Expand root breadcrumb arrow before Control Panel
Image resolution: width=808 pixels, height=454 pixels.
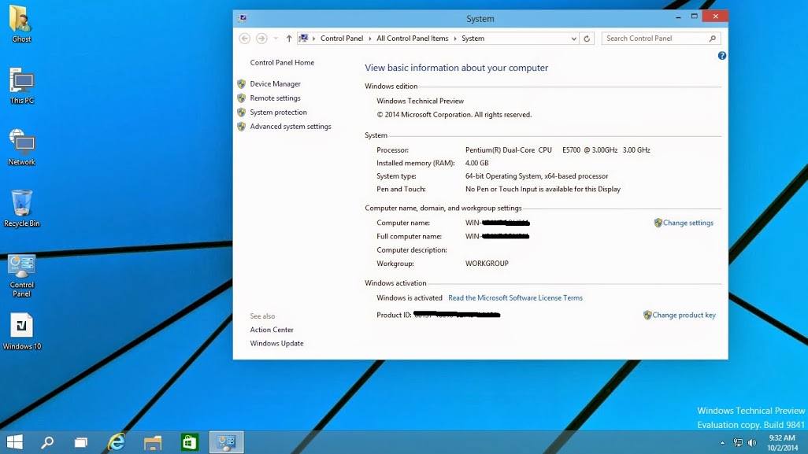coord(313,39)
